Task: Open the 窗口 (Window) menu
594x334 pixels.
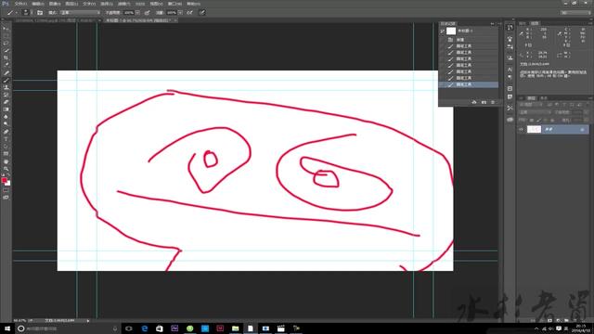Action: click(174, 4)
